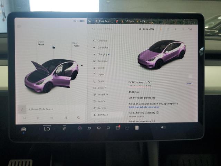The height and width of the screenshot is (166, 221).
Task: Open the three-dot app launcher
Action: tap(127, 128)
